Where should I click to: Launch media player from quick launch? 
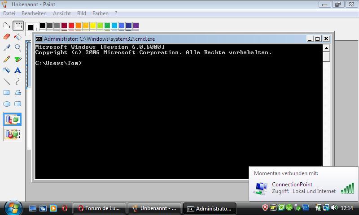53,208
